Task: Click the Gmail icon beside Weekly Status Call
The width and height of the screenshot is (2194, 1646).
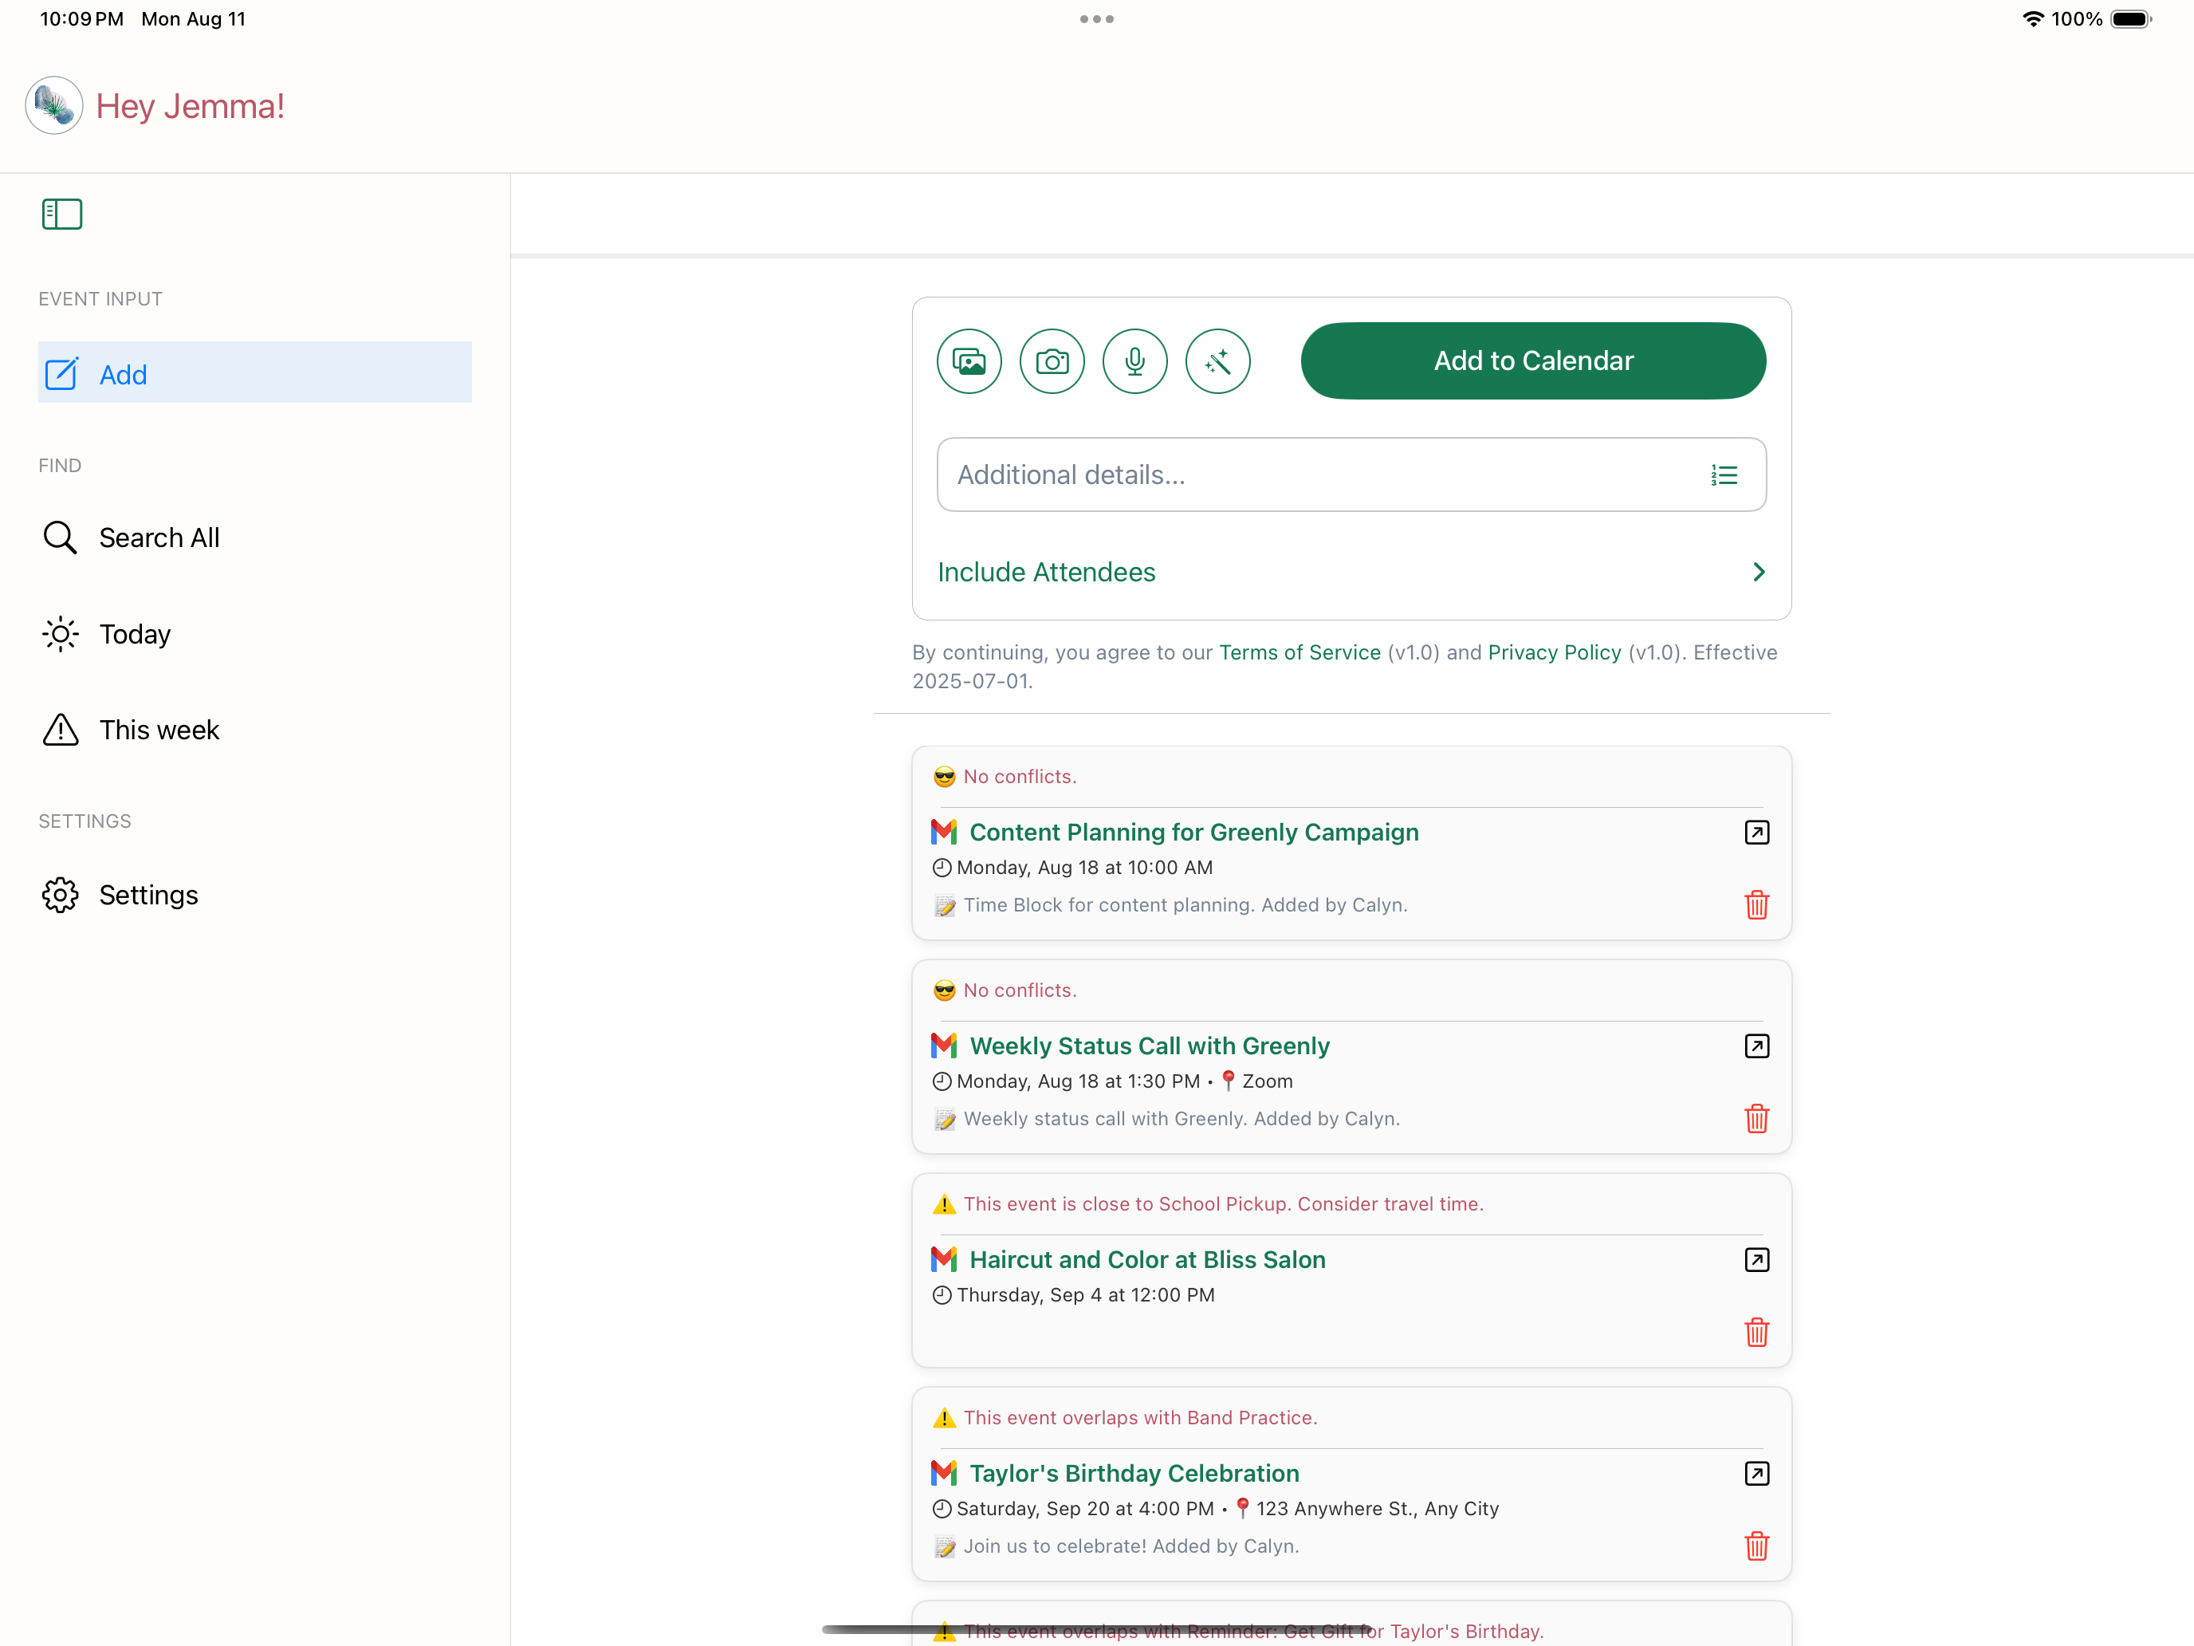Action: click(x=944, y=1045)
